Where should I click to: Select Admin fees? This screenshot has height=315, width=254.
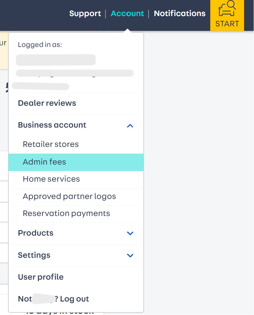44,162
